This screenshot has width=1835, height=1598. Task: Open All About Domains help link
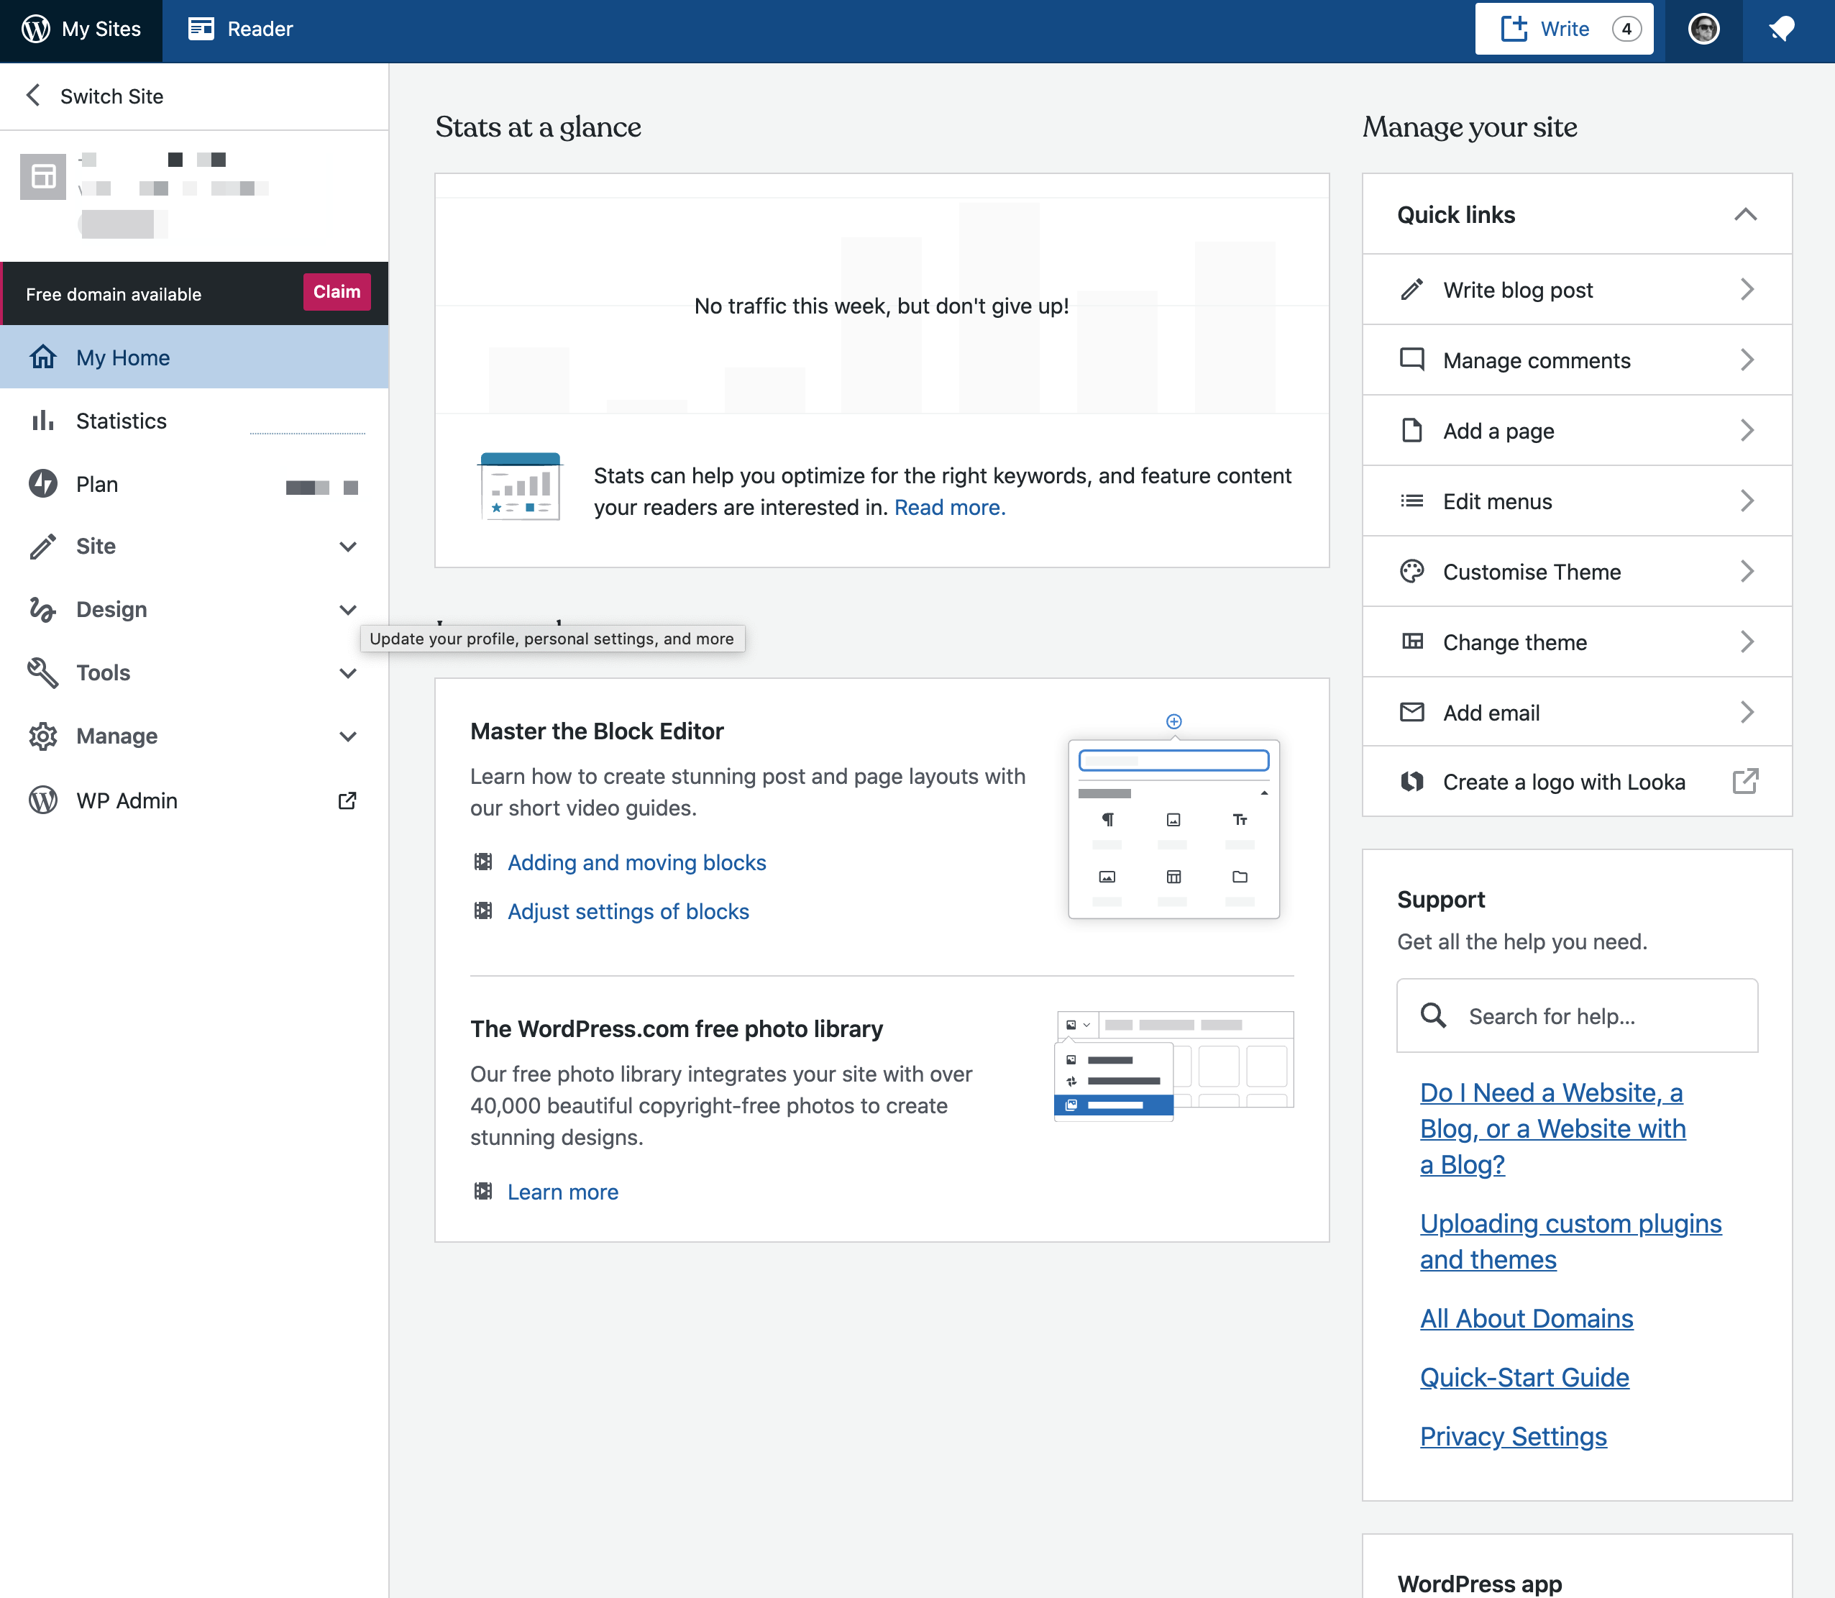tap(1527, 1318)
